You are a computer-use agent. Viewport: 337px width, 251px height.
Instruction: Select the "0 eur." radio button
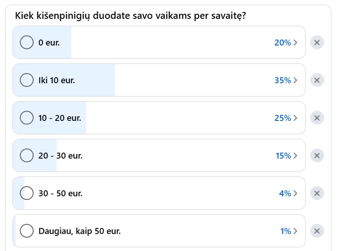pos(27,42)
